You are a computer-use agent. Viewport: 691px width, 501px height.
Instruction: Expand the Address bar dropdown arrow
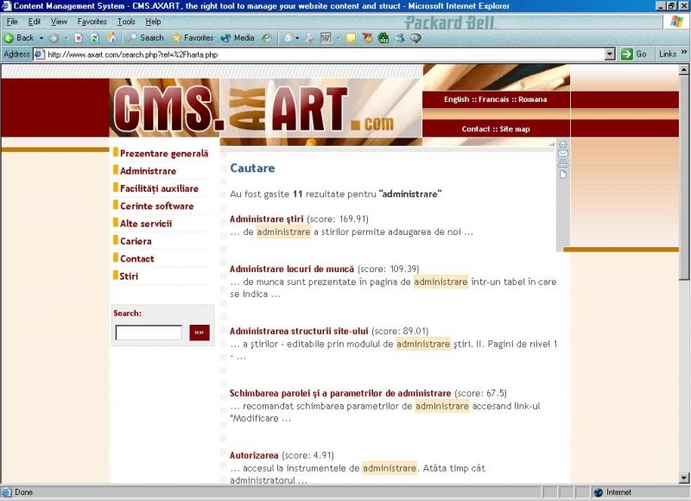pyautogui.click(x=610, y=54)
